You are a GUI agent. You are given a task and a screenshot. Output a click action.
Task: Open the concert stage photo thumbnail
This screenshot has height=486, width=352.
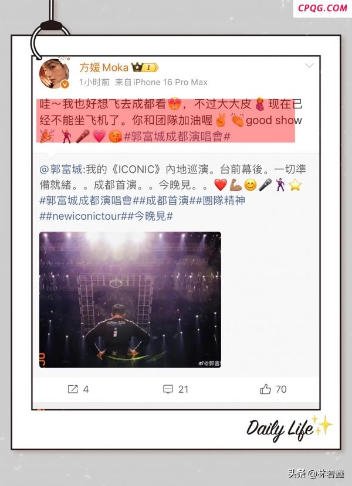point(130,300)
